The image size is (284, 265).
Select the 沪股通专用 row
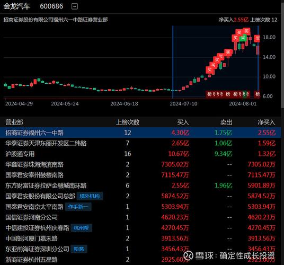click(140, 154)
